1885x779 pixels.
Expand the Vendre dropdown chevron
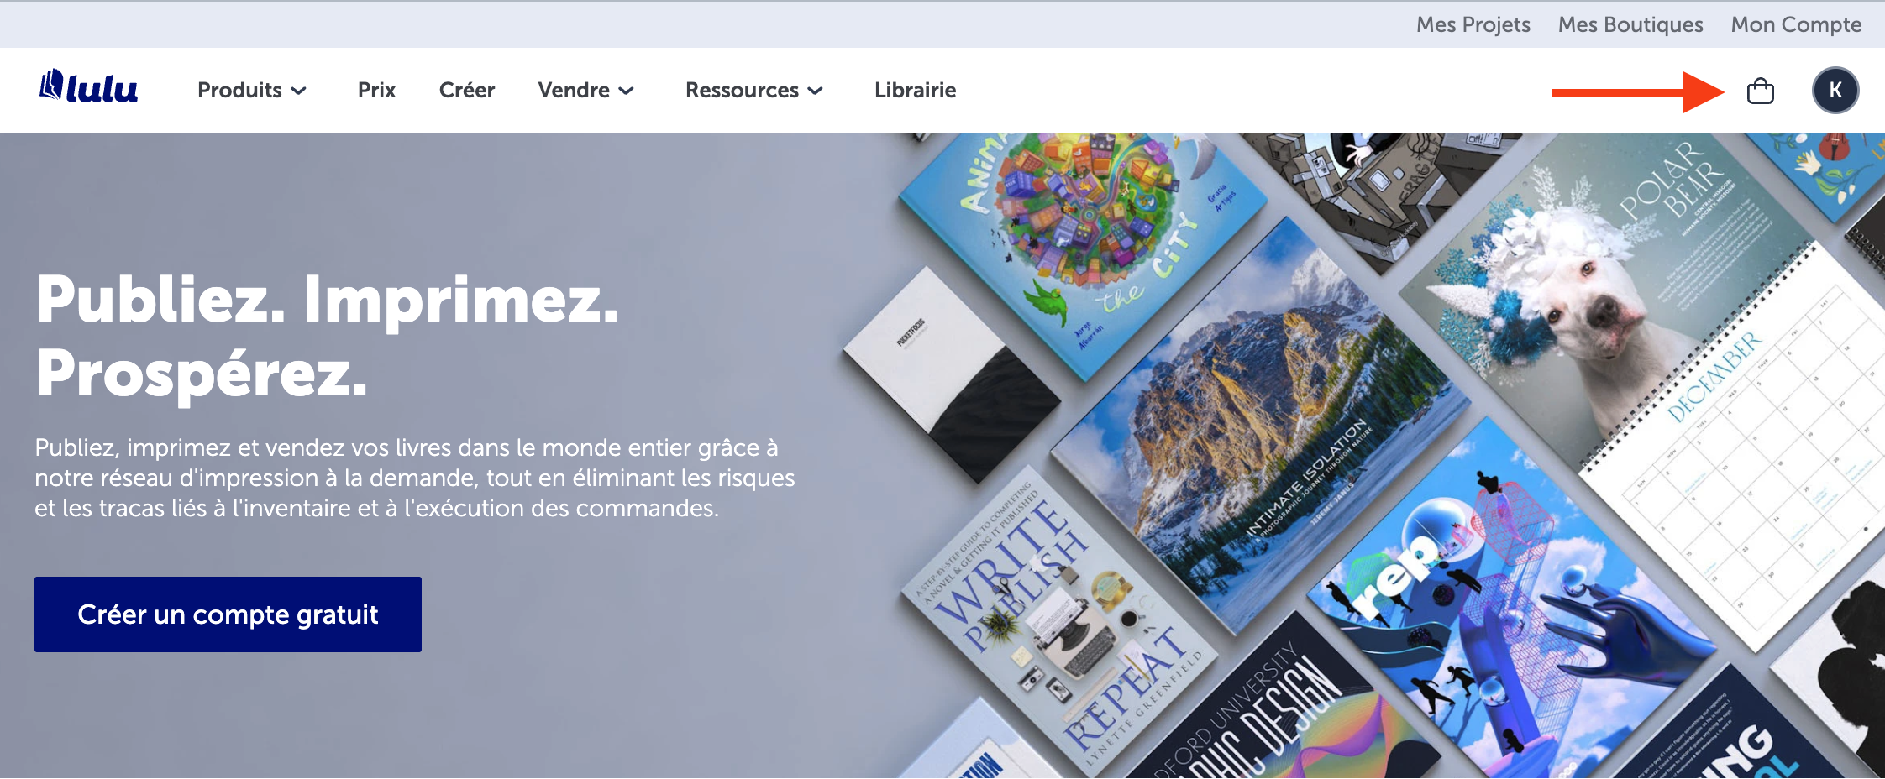click(626, 91)
